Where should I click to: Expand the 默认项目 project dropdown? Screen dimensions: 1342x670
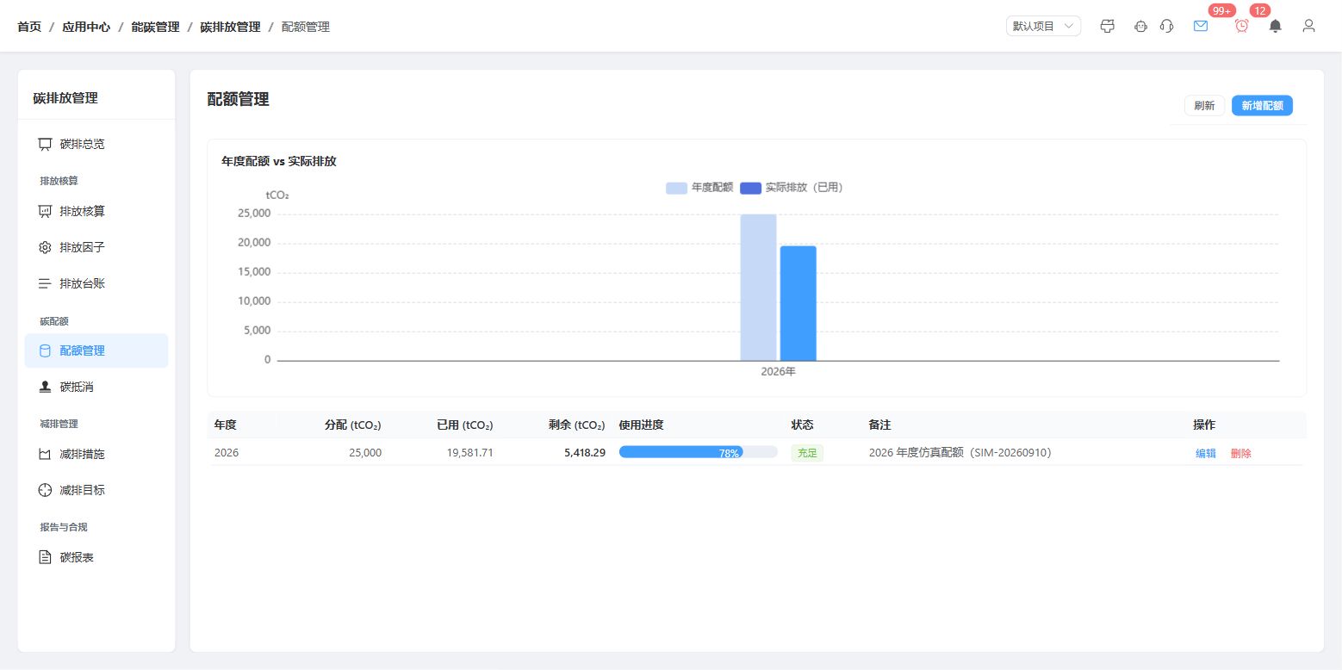[x=1043, y=26]
